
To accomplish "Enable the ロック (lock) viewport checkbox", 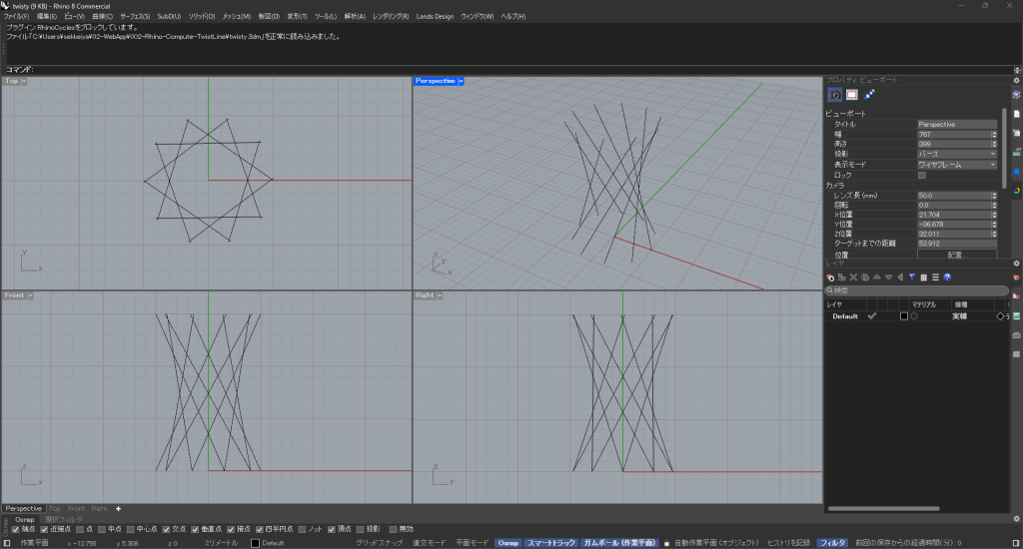I will [922, 175].
